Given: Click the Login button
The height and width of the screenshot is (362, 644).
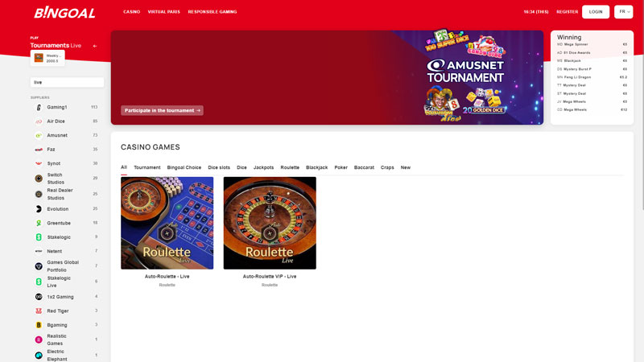Looking at the screenshot, I should (x=596, y=12).
